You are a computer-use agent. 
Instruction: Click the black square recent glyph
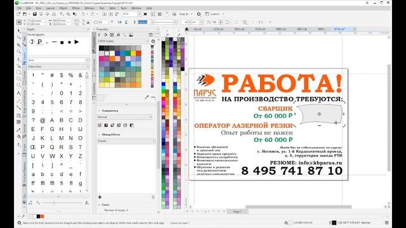coord(62,42)
